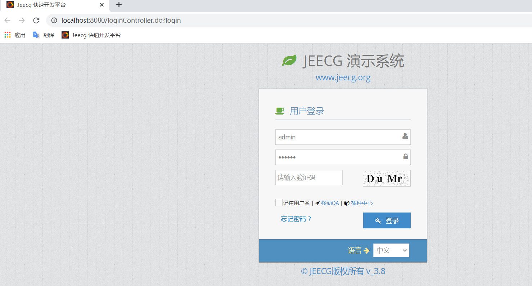532x286 pixels.
Task: Click the browser back arrow
Action: click(8, 21)
